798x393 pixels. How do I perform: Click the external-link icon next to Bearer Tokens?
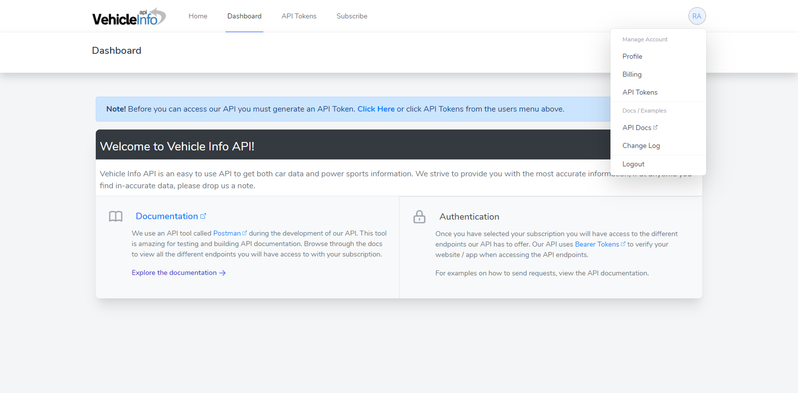[623, 244]
